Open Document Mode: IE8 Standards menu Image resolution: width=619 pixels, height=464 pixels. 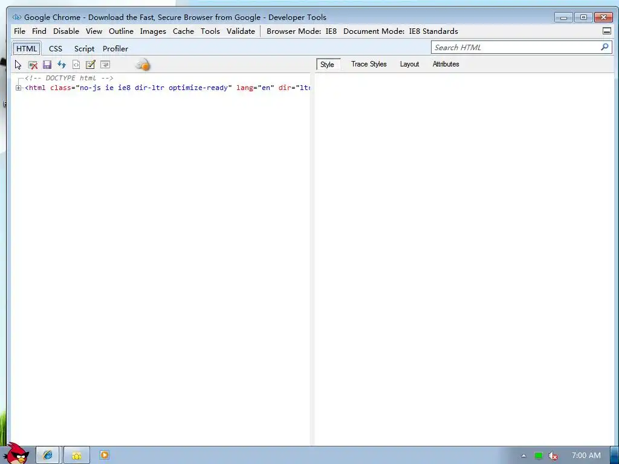[x=401, y=31]
